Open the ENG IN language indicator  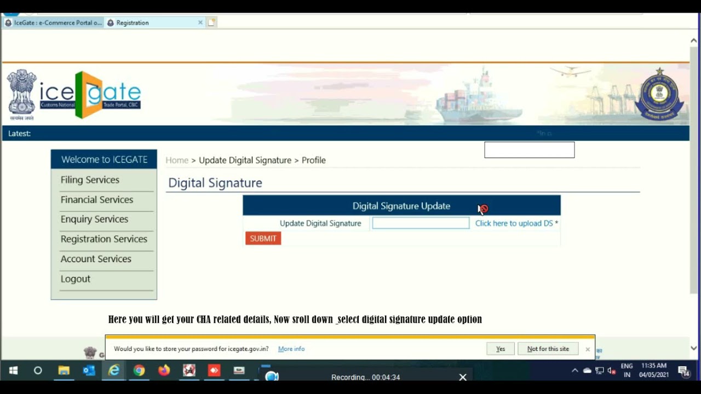[x=627, y=370]
